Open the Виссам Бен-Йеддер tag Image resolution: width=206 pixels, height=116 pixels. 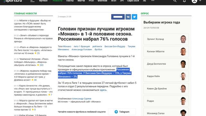[x=115, y=46]
